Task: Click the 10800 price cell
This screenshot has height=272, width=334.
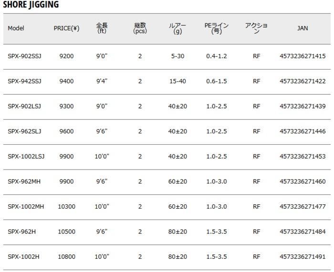Action: [x=66, y=257]
